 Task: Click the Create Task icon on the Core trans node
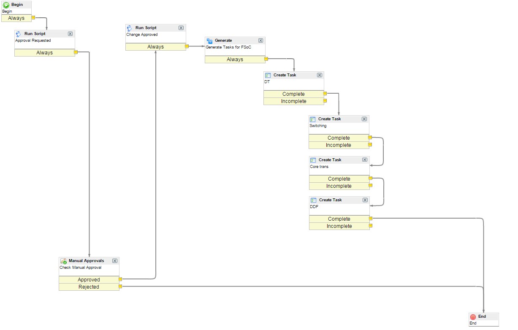click(x=313, y=160)
